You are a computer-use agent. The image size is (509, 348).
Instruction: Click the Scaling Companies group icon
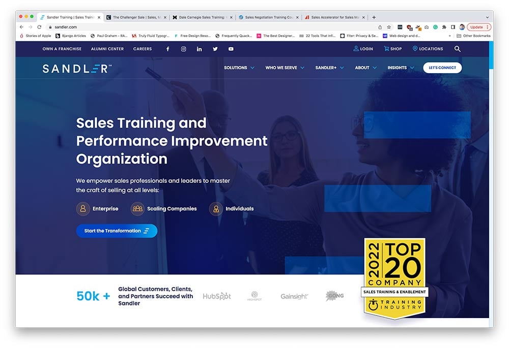click(x=137, y=209)
